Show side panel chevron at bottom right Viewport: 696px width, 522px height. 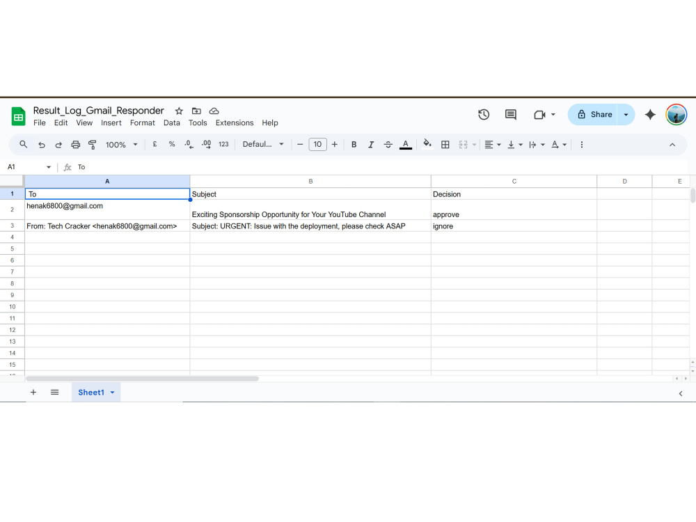pyautogui.click(x=681, y=393)
